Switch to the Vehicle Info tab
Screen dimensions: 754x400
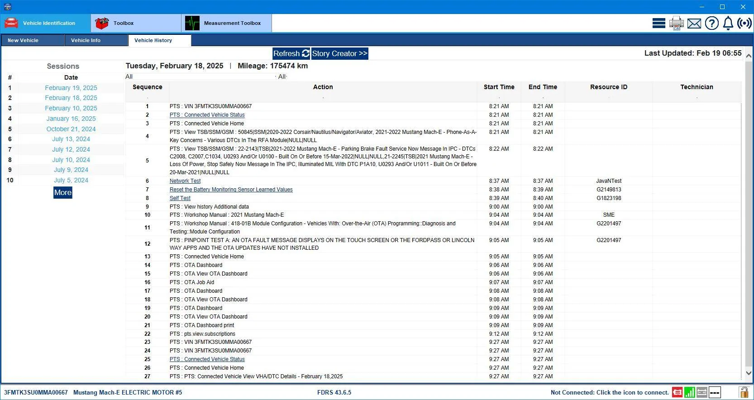pos(96,40)
